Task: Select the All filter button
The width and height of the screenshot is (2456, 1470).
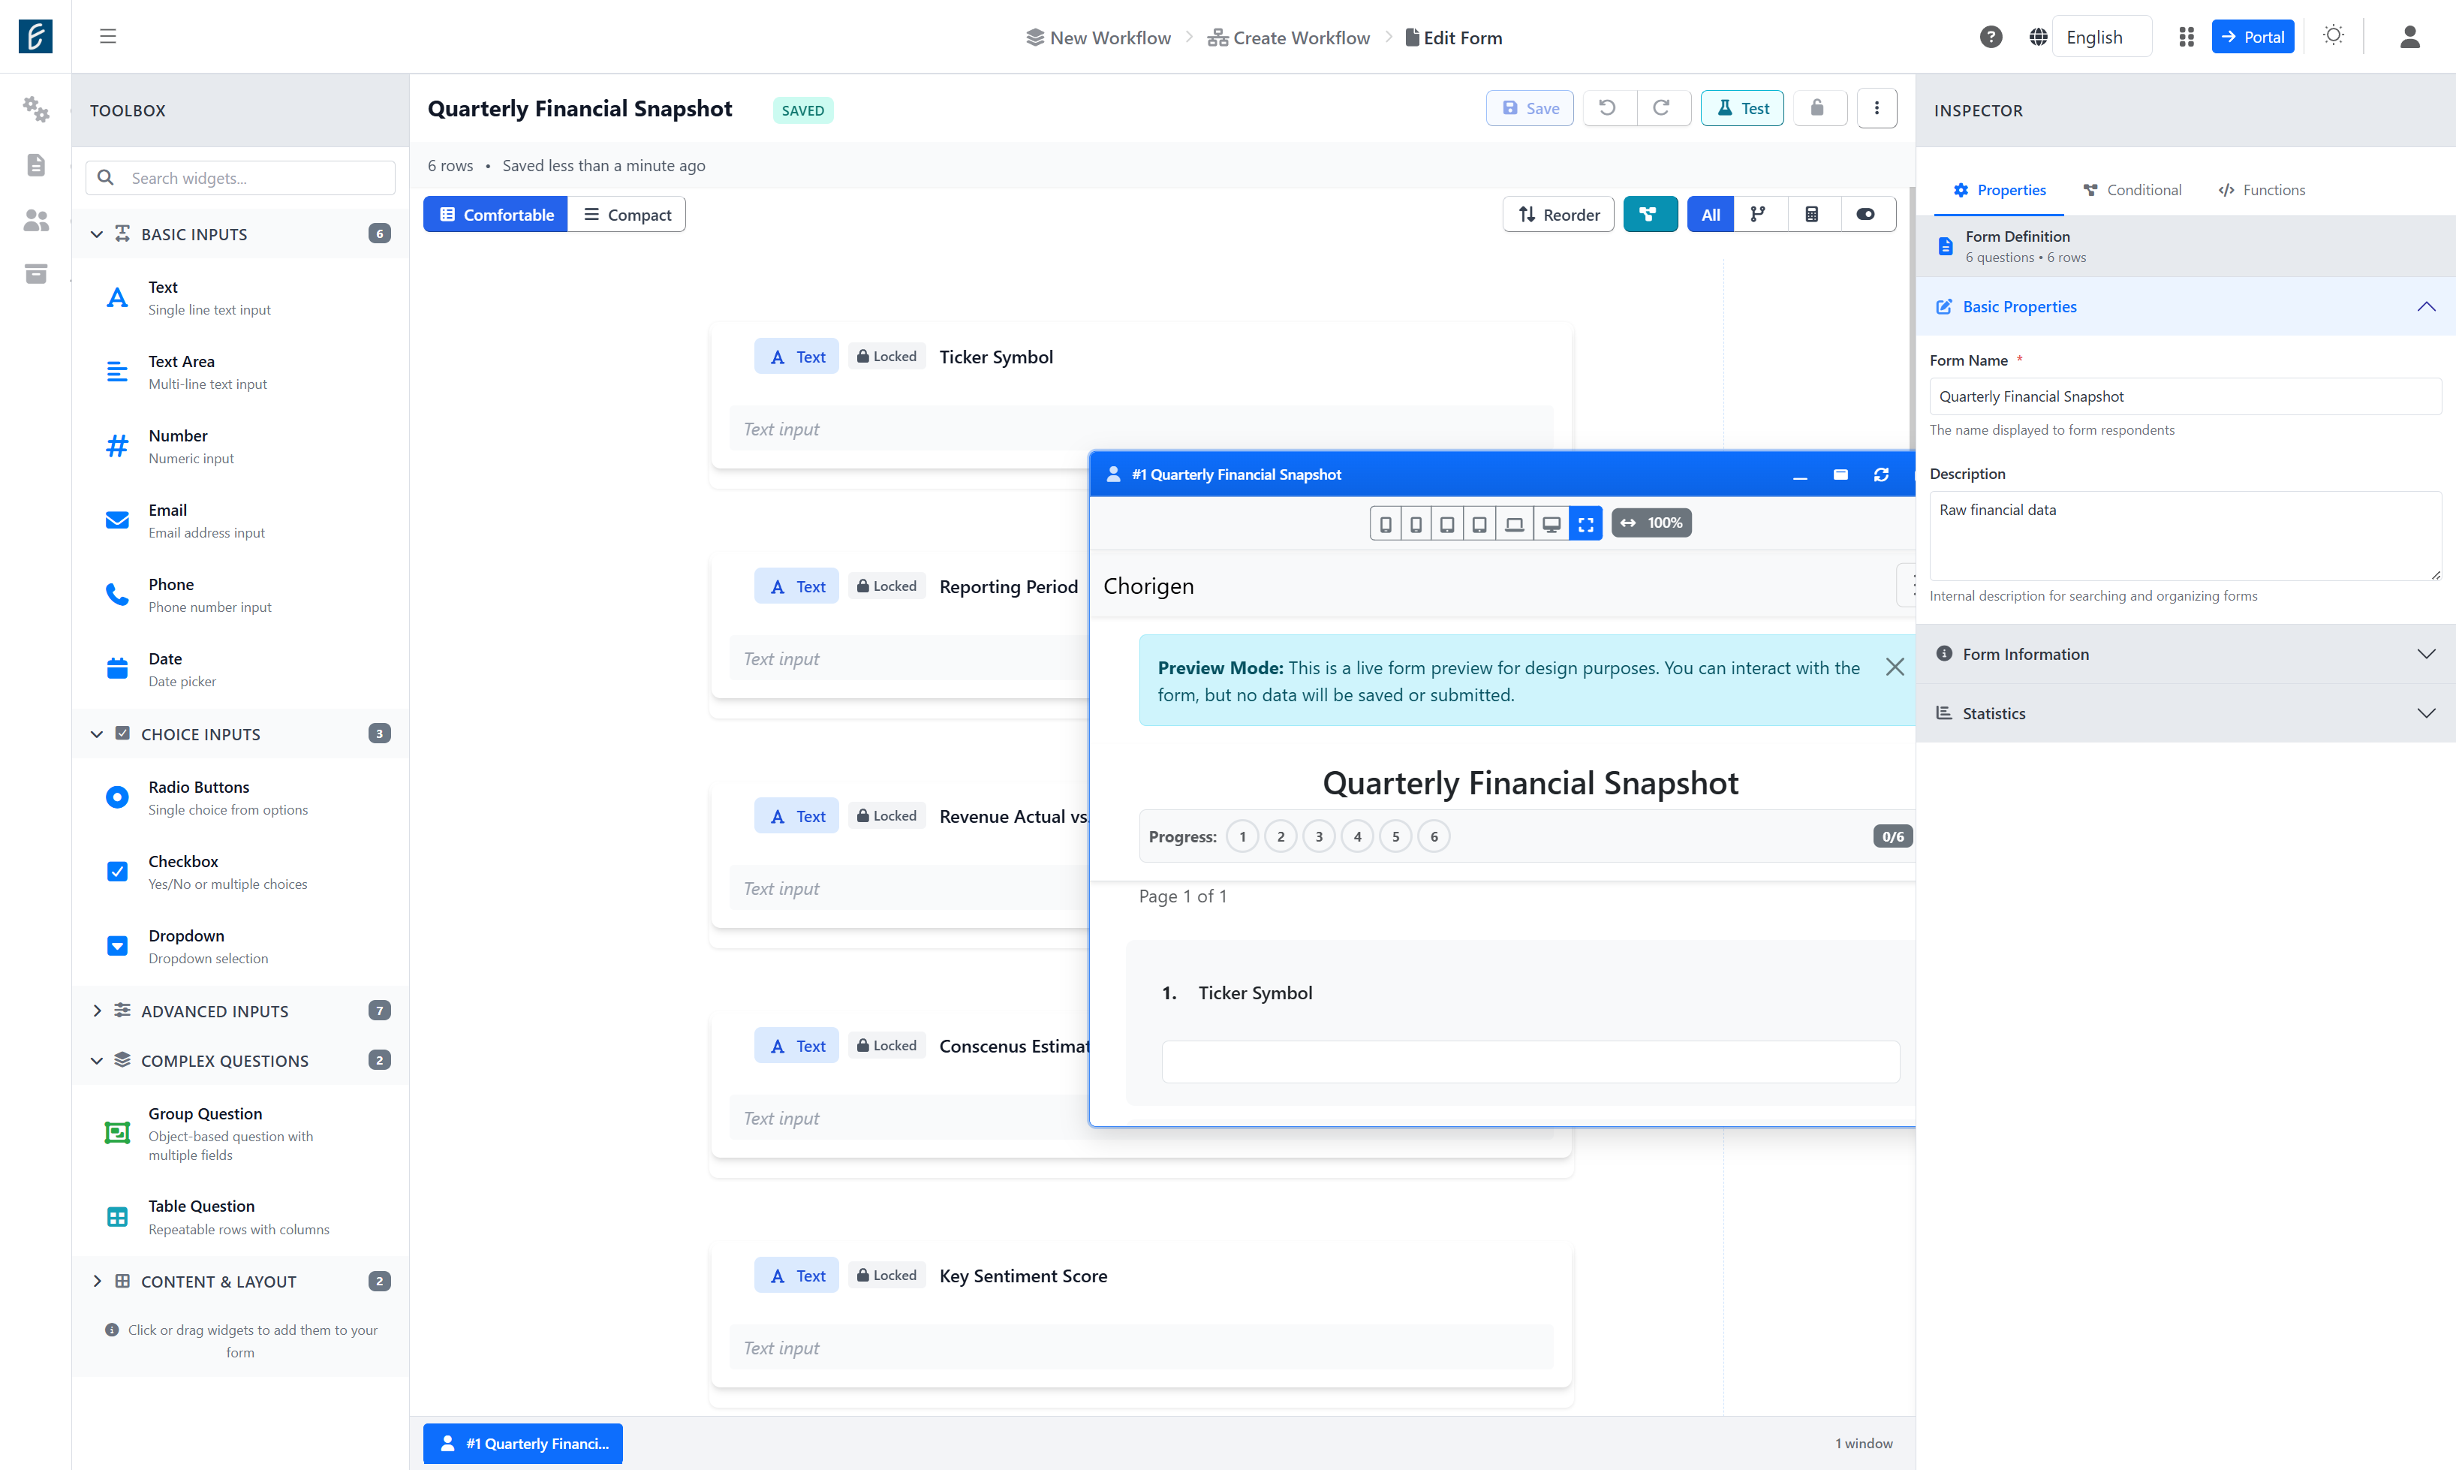Action: click(1711, 214)
